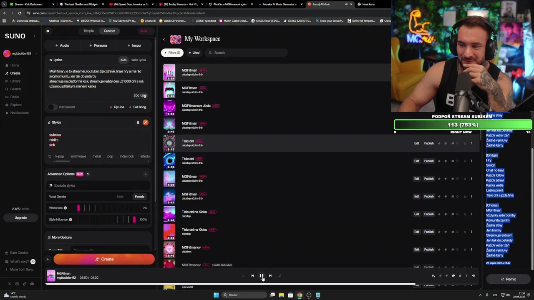The width and height of the screenshot is (534, 300).
Task: Select Male vocal gender
Action: pyautogui.click(x=120, y=197)
